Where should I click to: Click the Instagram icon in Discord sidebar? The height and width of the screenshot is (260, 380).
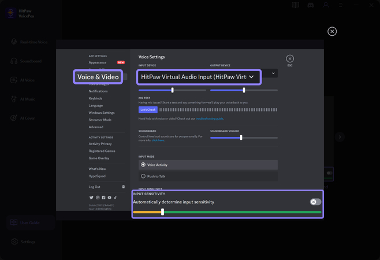98,198
